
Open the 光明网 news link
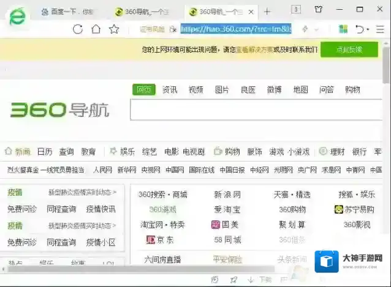click(283, 170)
